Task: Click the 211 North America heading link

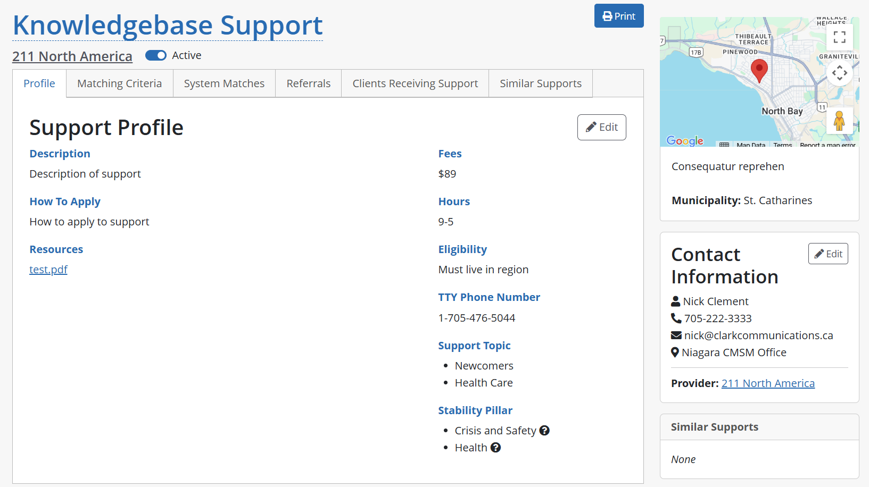Action: tap(72, 56)
